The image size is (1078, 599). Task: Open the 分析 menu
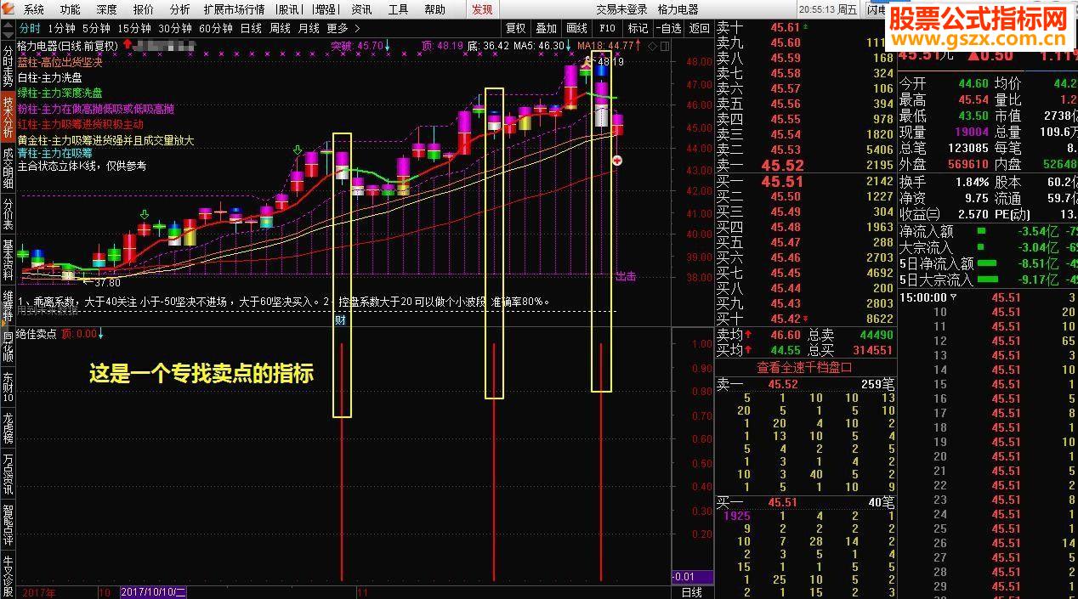tap(180, 9)
